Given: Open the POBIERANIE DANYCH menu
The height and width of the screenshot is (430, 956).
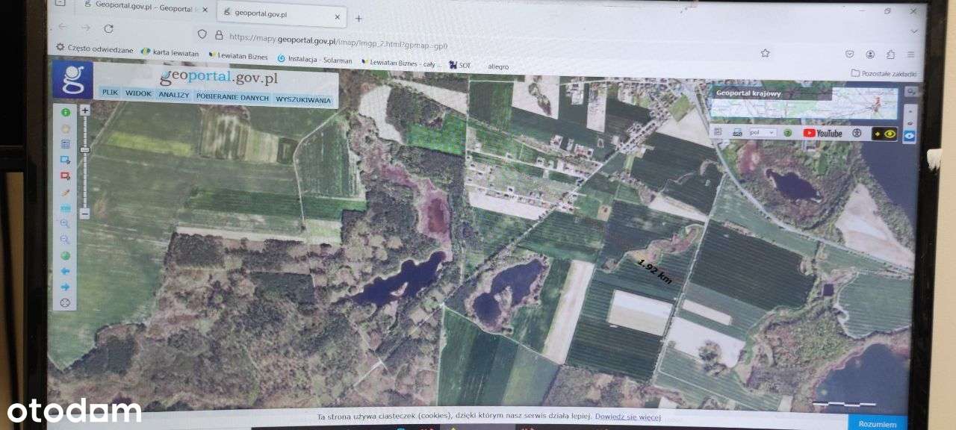Looking at the screenshot, I should [232, 97].
